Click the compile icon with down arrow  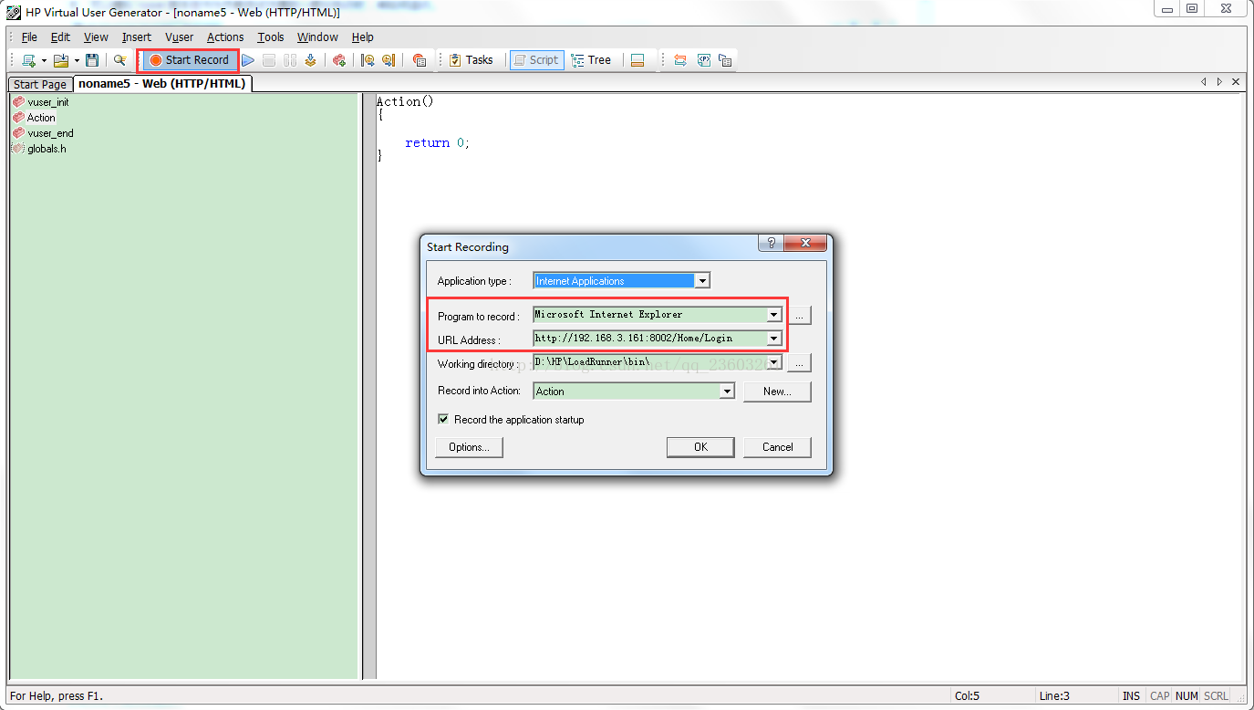click(311, 60)
